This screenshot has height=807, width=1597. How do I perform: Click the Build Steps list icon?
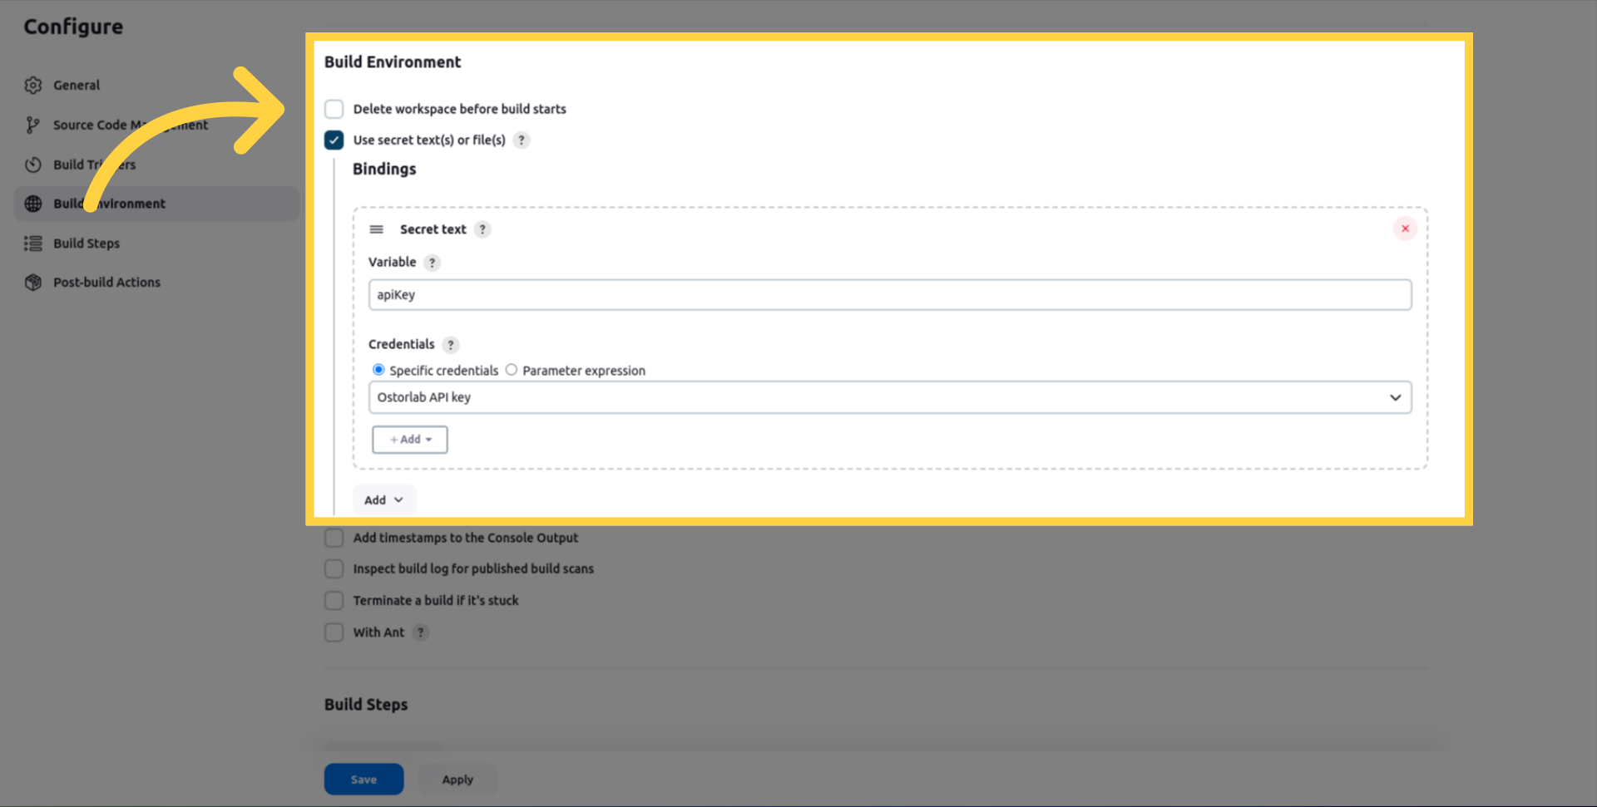(x=33, y=244)
